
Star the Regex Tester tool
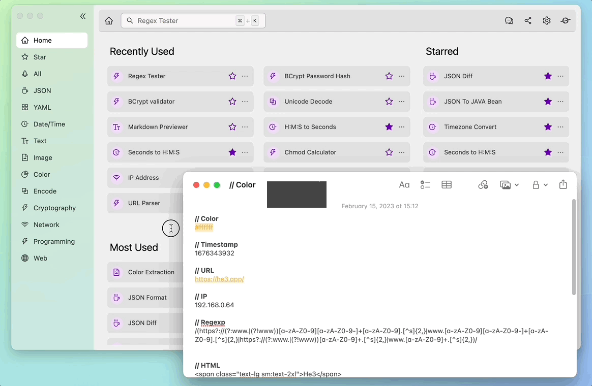232,76
